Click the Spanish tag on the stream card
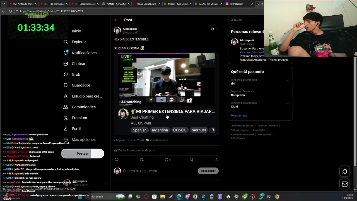The image size is (357, 201). pyautogui.click(x=139, y=130)
